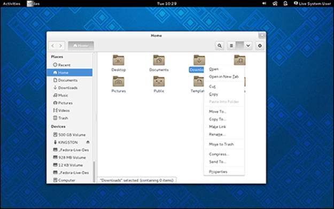The image size is (334, 209).
Task: Open Downloads in the sidebar
Action: [x=69, y=88]
